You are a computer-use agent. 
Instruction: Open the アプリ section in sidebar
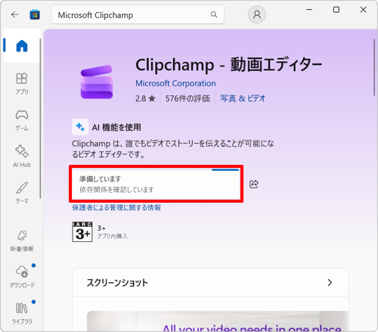pyautogui.click(x=22, y=84)
